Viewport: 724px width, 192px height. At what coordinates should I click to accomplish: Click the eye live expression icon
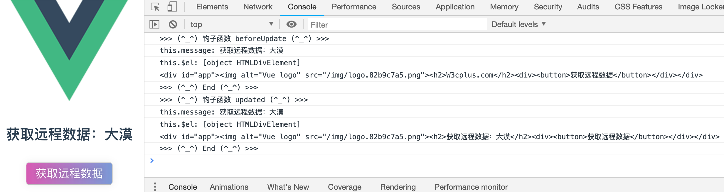pos(291,24)
